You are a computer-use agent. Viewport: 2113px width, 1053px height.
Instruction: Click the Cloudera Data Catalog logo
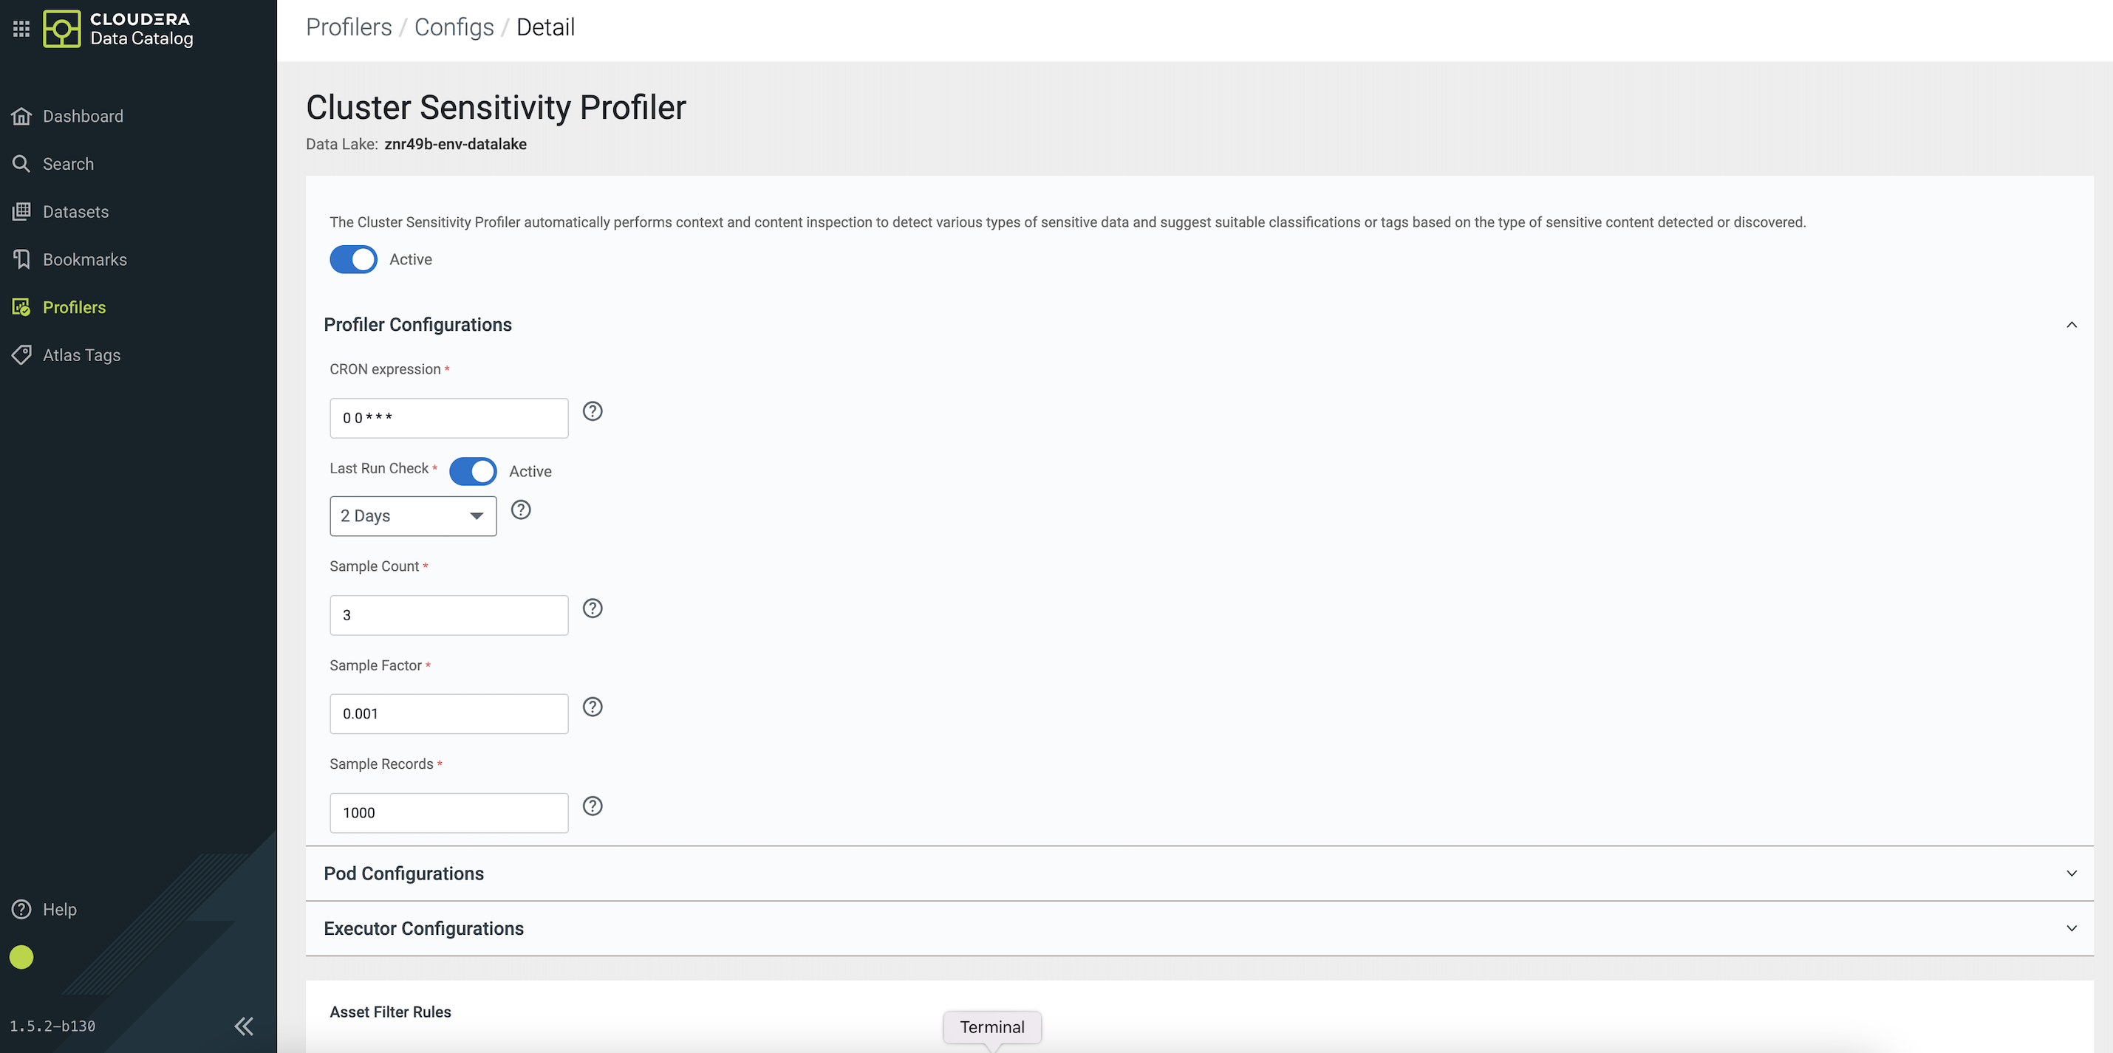tap(118, 29)
